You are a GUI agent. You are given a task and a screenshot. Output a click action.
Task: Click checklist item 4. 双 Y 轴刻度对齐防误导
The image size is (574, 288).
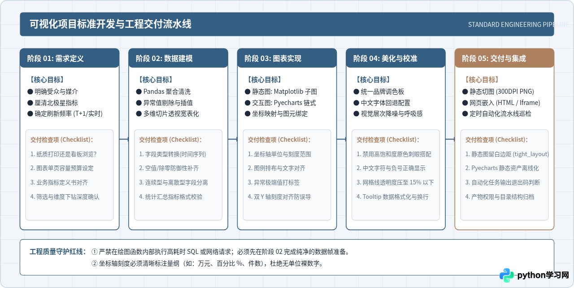pos(279,197)
